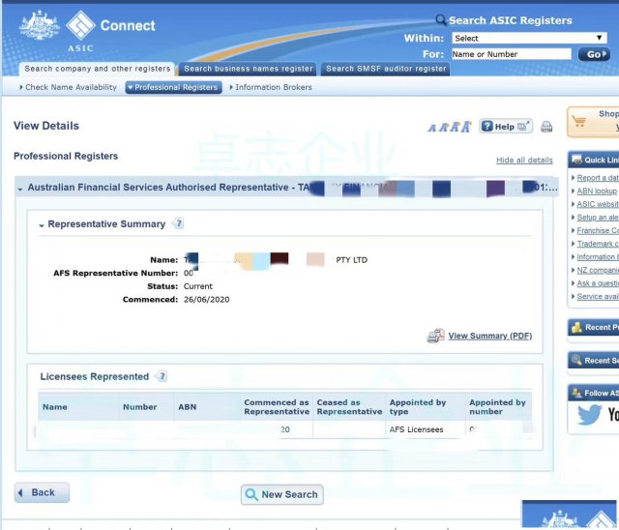Open the Within select dropdown
The width and height of the screenshot is (619, 530).
click(x=528, y=38)
